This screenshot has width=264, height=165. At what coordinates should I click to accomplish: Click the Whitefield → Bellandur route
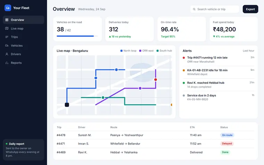click(x=125, y=143)
